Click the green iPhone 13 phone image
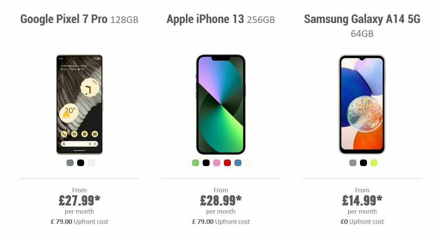 tap(221, 104)
